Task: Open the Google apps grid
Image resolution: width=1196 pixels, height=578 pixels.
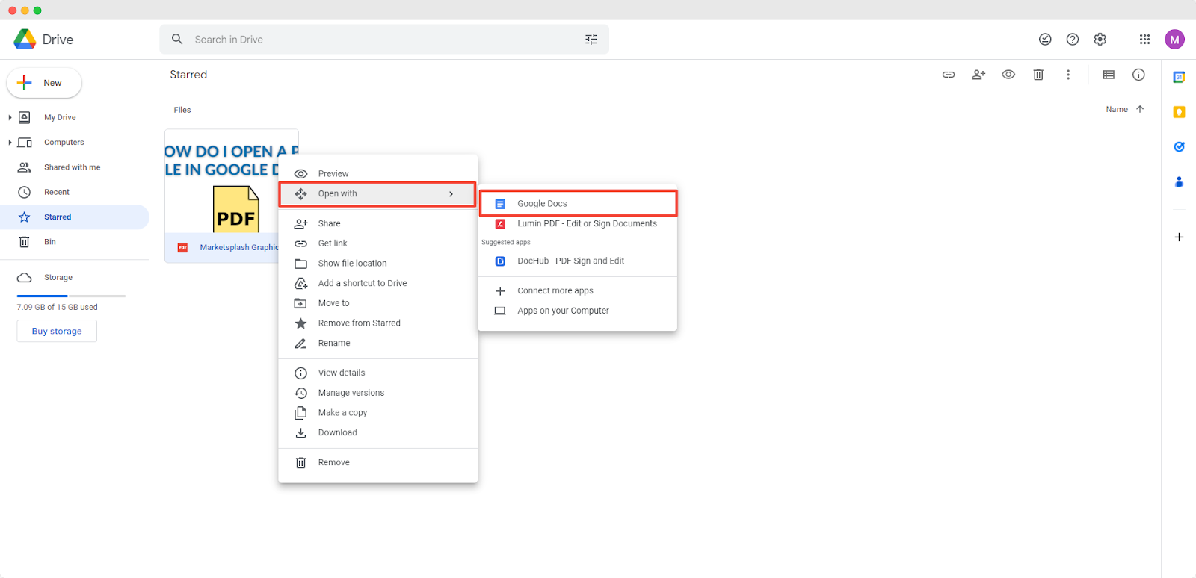Action: 1144,40
